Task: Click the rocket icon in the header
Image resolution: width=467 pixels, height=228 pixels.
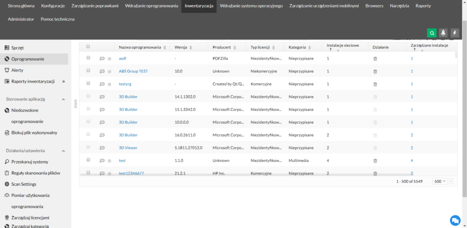Action: coord(443,33)
